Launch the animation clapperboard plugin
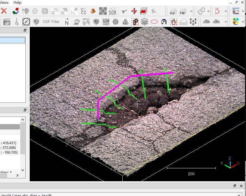Image resolution: width=246 pixels, height=196 pixels. pos(7,22)
